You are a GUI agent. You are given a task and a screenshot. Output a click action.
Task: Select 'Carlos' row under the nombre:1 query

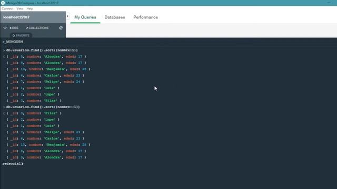tap(45, 76)
